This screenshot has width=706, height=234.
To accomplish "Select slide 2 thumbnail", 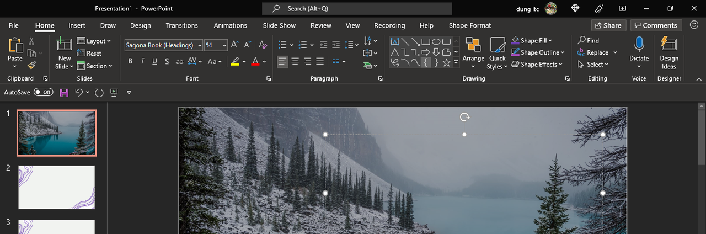I will click(x=56, y=187).
